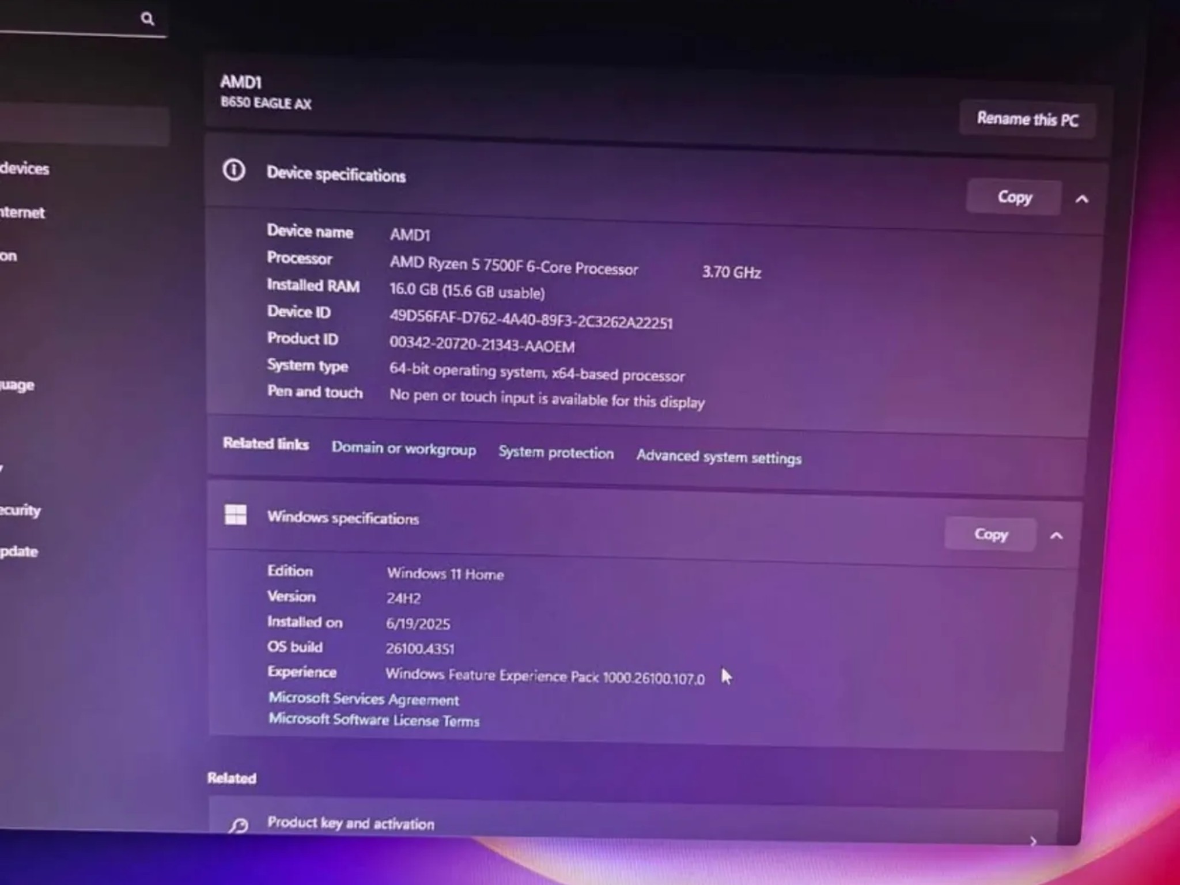1180x885 pixels.
Task: Open System protection link
Action: coord(556,453)
